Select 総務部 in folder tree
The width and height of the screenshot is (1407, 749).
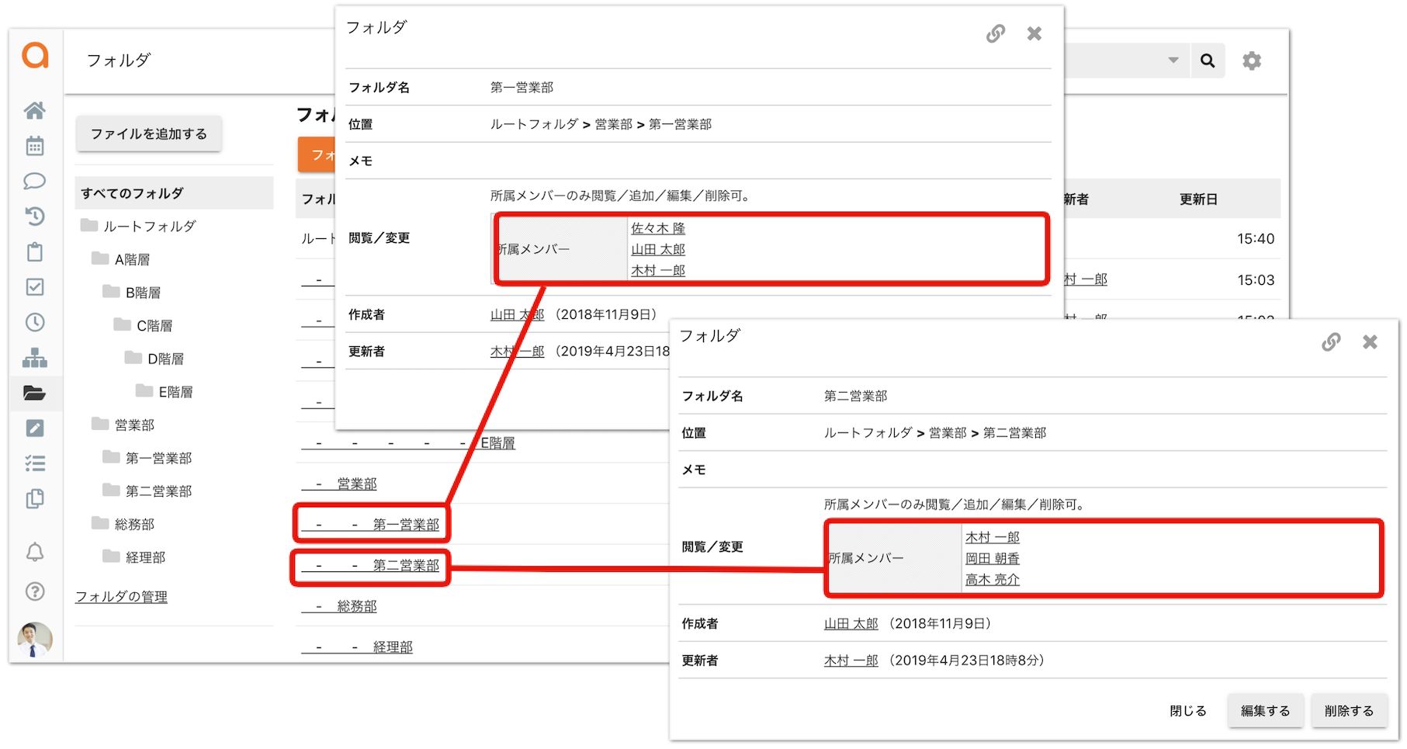coord(134,524)
